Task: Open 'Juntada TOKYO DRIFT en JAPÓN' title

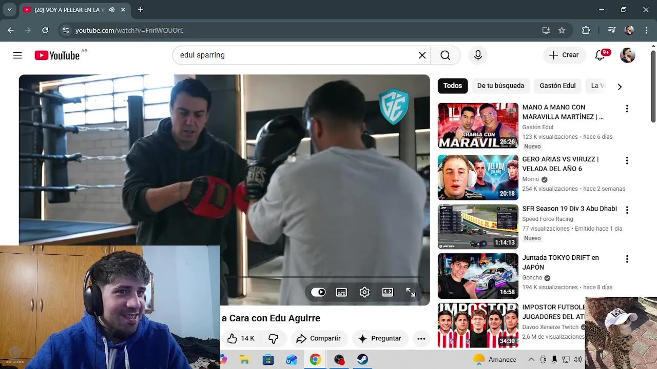Action: (x=561, y=262)
